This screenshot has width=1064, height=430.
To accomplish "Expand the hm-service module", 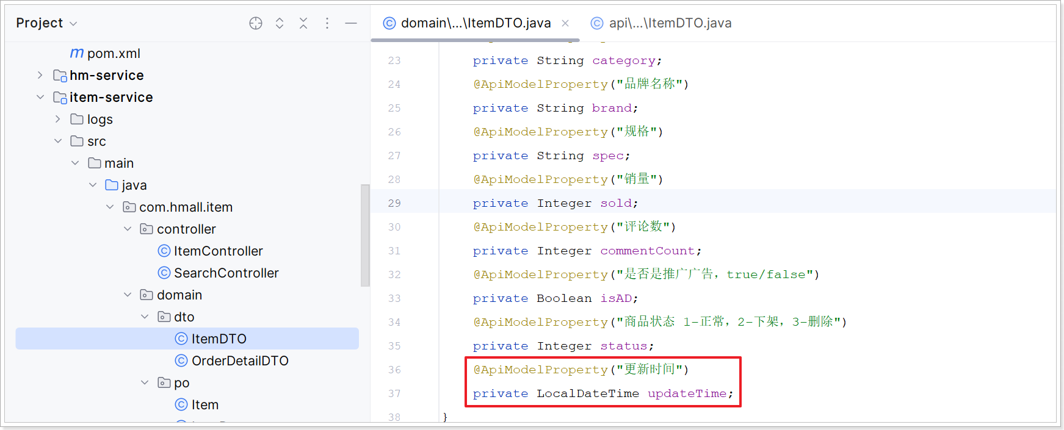I will coord(40,75).
